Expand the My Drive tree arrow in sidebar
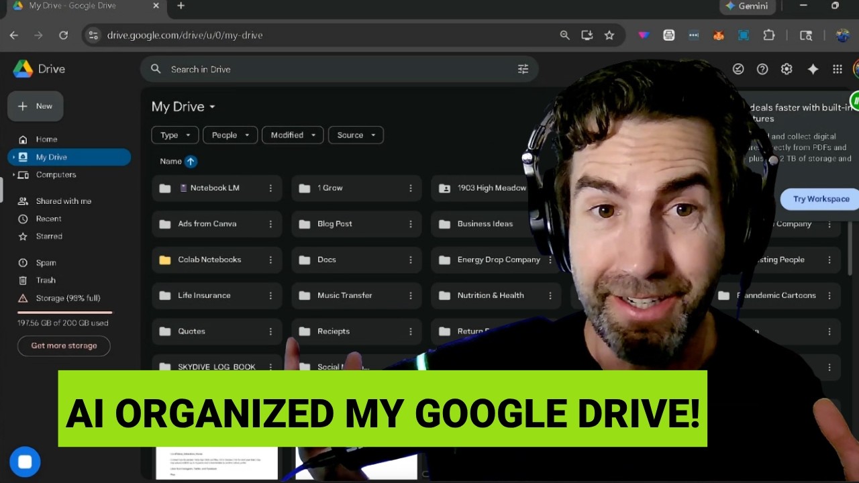The image size is (859, 483). coord(13,157)
